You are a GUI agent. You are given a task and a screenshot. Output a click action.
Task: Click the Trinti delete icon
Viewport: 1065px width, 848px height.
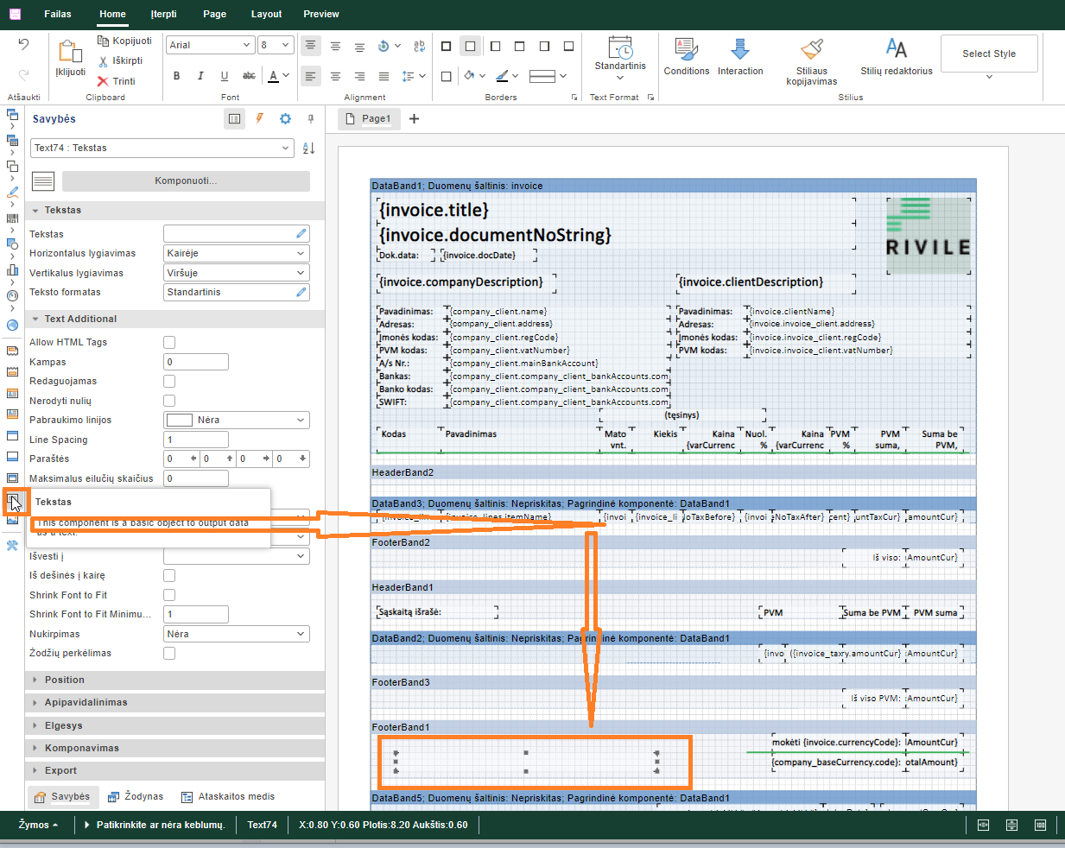click(x=117, y=81)
